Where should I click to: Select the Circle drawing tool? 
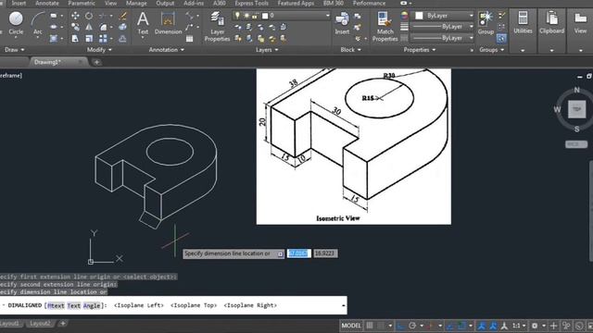coord(16,23)
